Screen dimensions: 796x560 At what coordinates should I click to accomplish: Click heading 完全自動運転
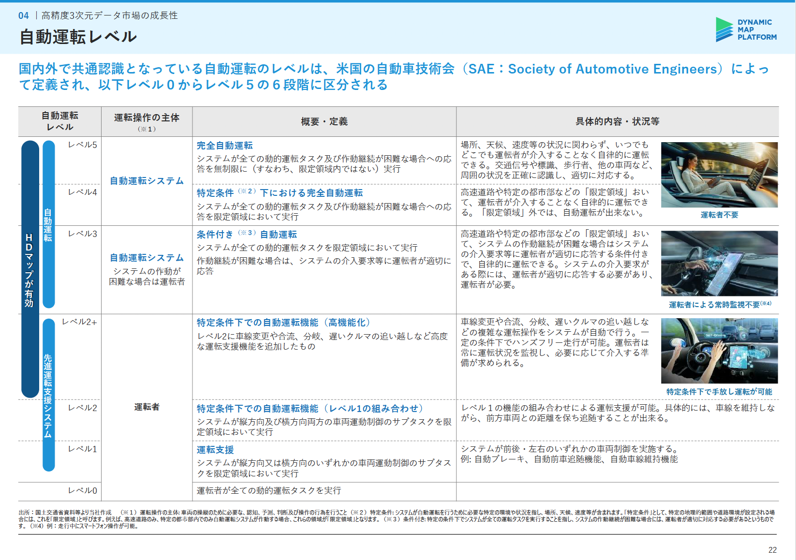[224, 146]
